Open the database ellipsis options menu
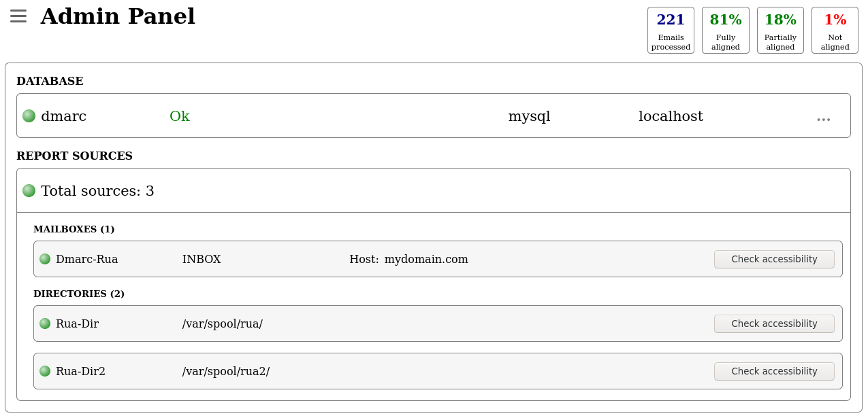This screenshot has width=868, height=420. point(823,118)
